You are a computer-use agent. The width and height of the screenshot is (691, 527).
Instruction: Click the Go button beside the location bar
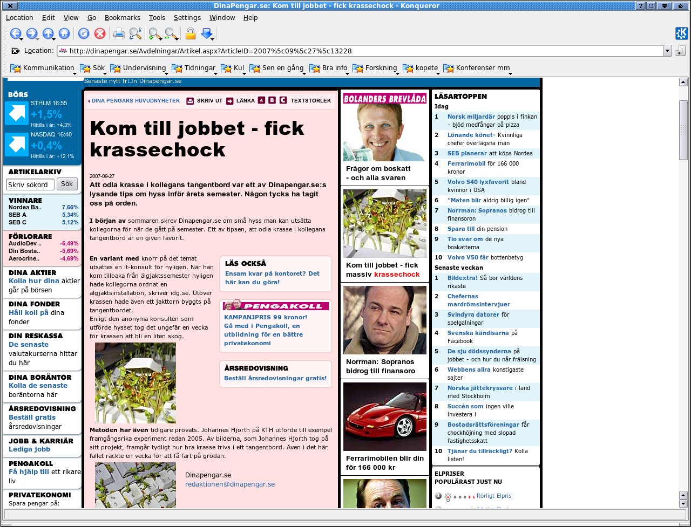680,51
